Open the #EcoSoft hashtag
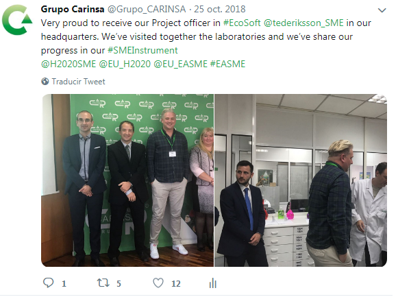 tap(242, 23)
